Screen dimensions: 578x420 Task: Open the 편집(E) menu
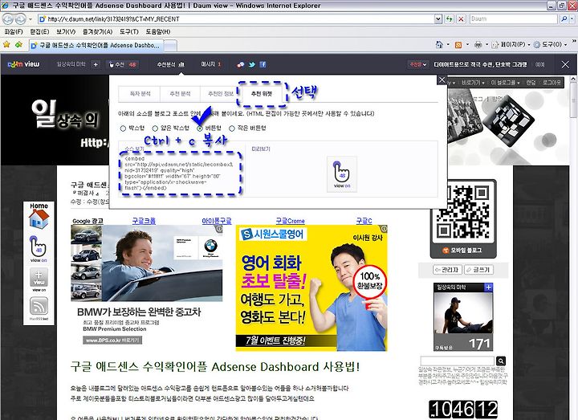[x=39, y=31]
